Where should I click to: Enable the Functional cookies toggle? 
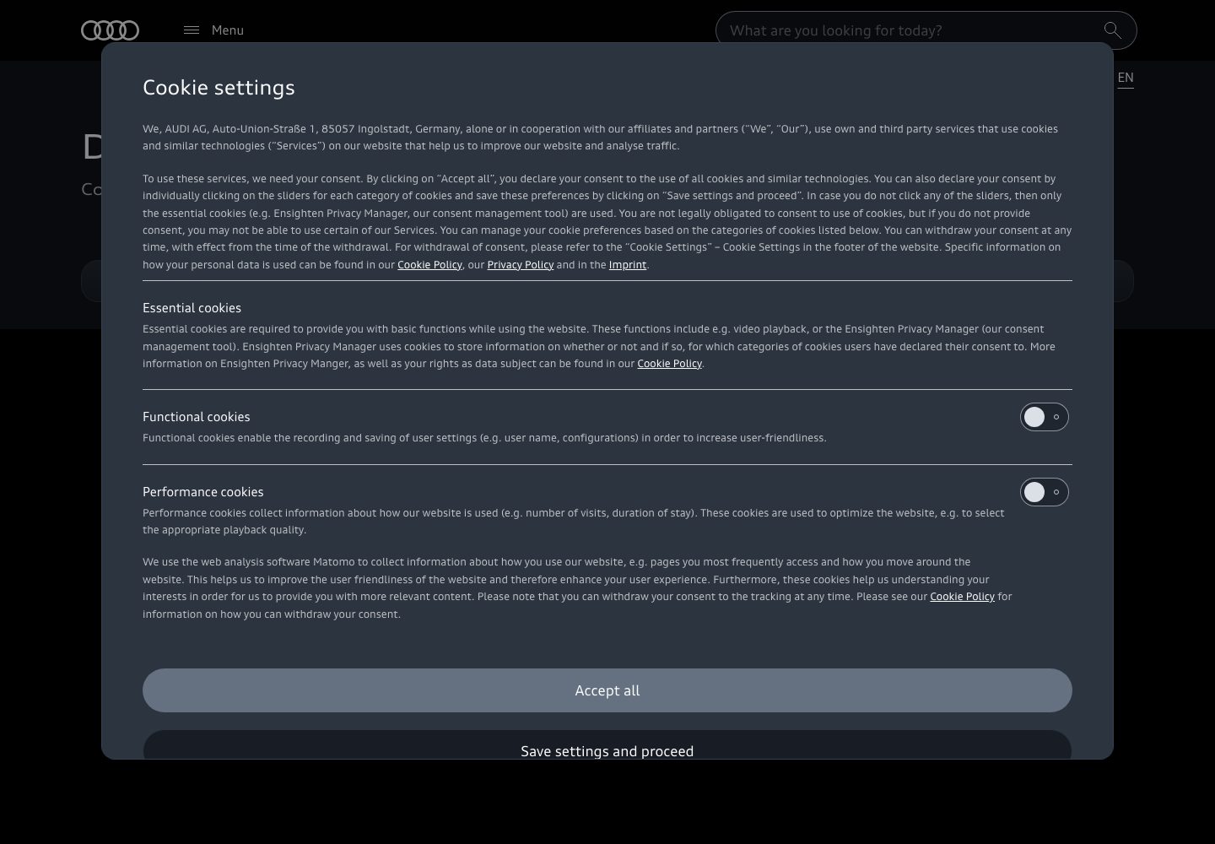(1045, 417)
